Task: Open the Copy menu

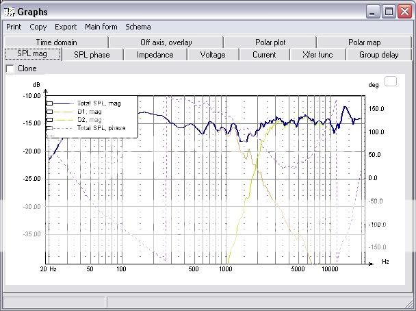Action: [38, 27]
